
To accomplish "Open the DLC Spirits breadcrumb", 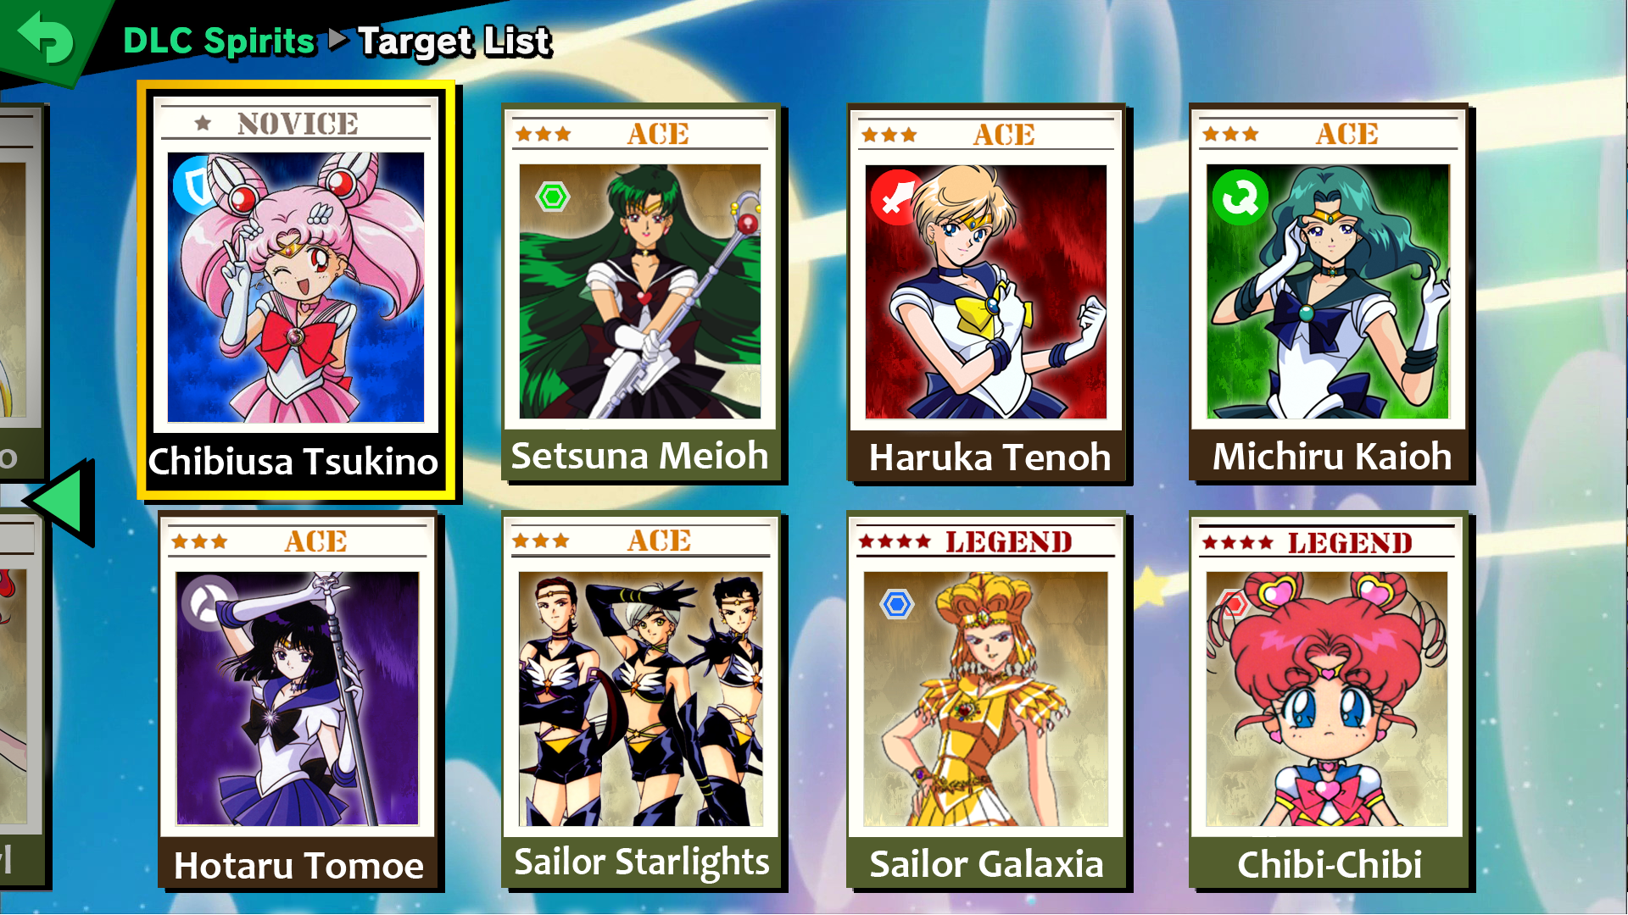I will (x=219, y=41).
